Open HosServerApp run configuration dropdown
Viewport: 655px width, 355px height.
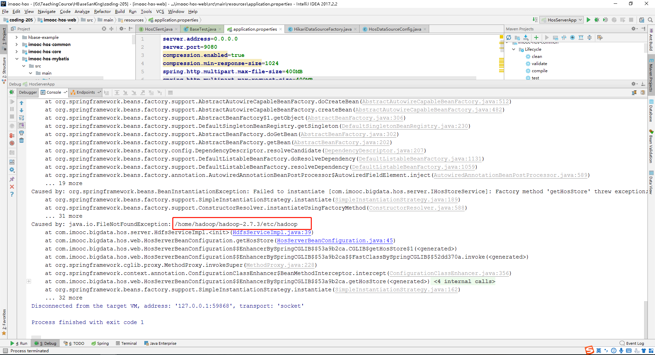tap(562, 20)
